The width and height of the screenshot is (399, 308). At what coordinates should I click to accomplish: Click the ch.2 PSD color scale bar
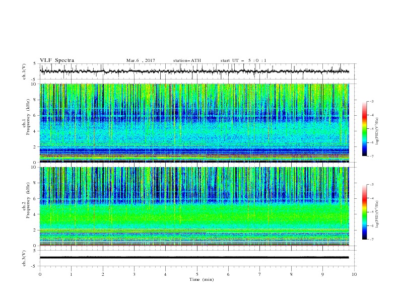pyautogui.click(x=364, y=212)
